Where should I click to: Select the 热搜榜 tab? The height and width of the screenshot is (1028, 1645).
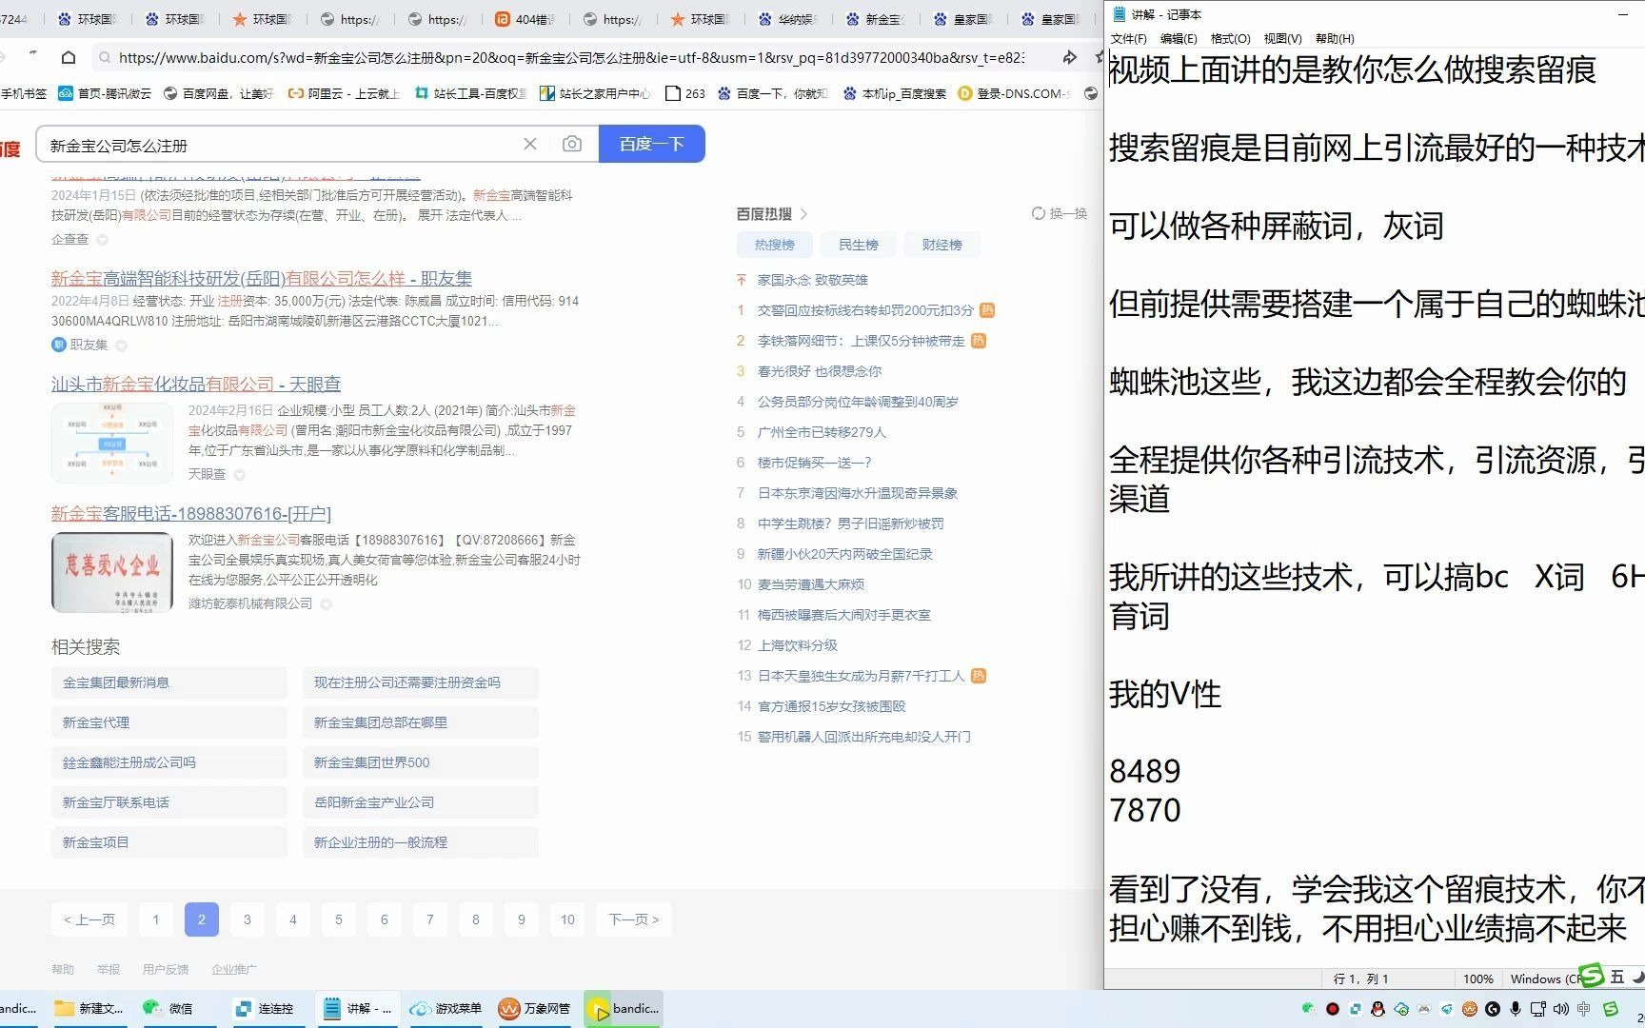[774, 245]
